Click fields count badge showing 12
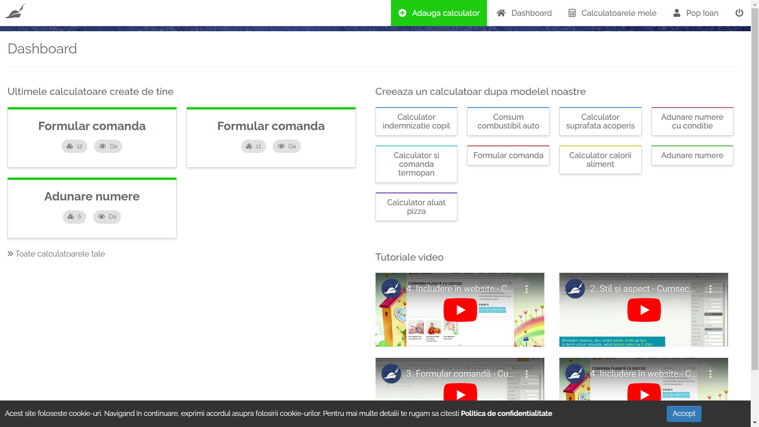The height and width of the screenshot is (427, 759). (x=74, y=146)
